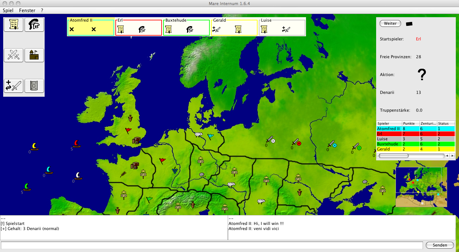
Task: Click the red flag in Britain
Action: (x=128, y=130)
